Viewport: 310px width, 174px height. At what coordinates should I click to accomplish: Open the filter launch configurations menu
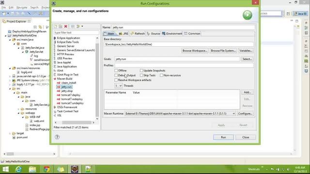pyautogui.click(x=79, y=27)
